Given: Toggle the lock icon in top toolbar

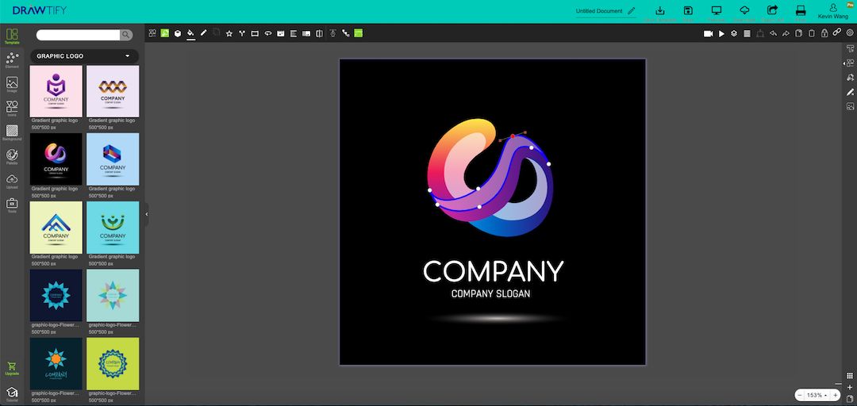Looking at the screenshot, I should (x=824, y=33).
